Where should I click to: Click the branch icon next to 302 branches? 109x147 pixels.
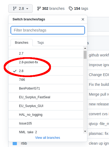pyautogui.click(x=39, y=8)
